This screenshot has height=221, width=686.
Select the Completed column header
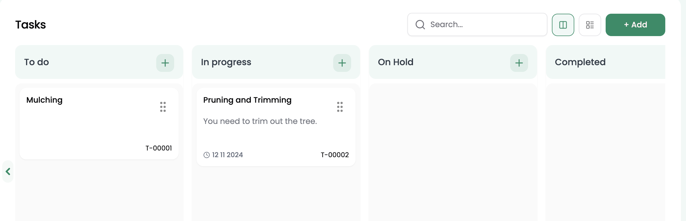580,62
